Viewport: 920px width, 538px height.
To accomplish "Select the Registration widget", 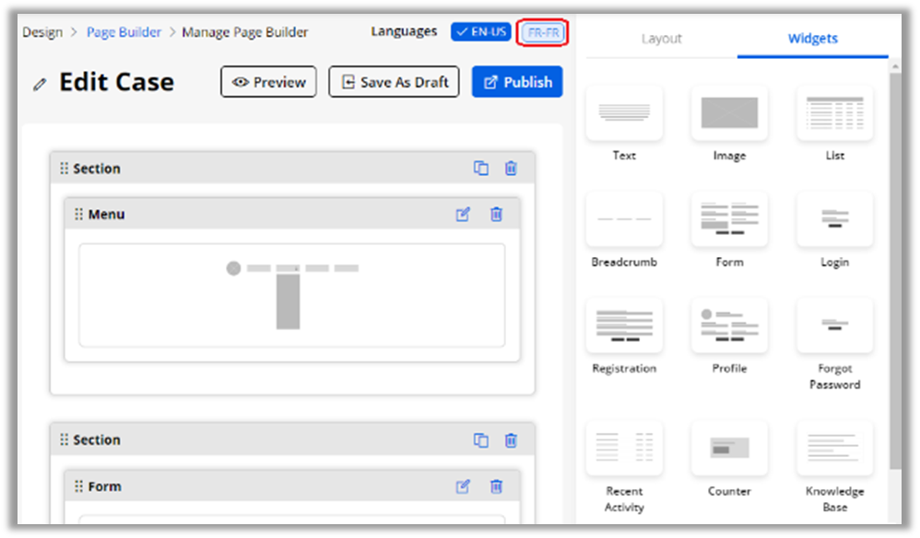I will point(624,325).
